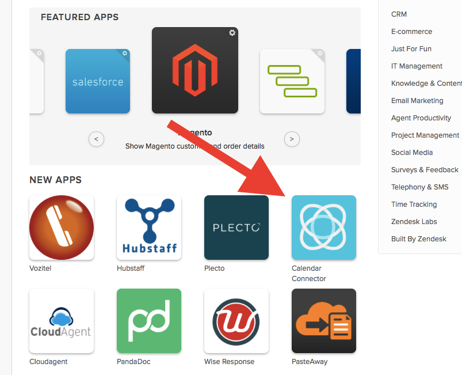Click the gear badge on Salesforce tile

125,53
